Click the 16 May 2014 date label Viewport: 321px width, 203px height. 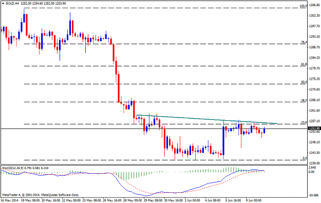(10, 200)
